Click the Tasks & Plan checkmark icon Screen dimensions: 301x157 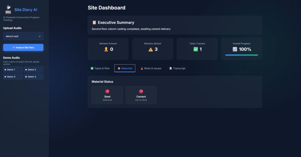[x=92, y=69]
